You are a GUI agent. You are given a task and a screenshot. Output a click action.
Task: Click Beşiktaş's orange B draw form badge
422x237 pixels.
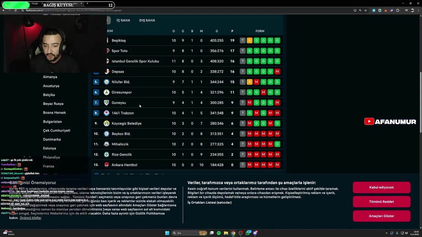(x=250, y=40)
